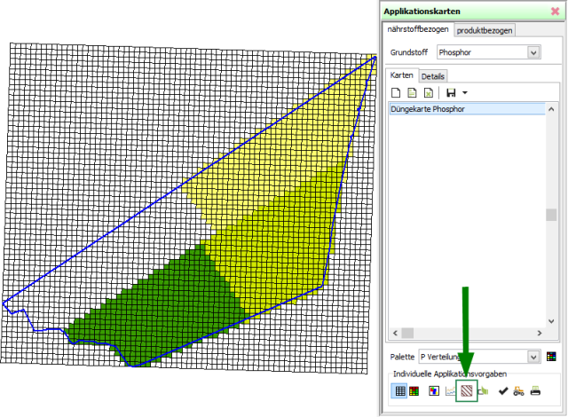Image resolution: width=568 pixels, height=417 pixels.
Task: Select Düngekarte Phosphor in the list
Action: tap(428, 109)
